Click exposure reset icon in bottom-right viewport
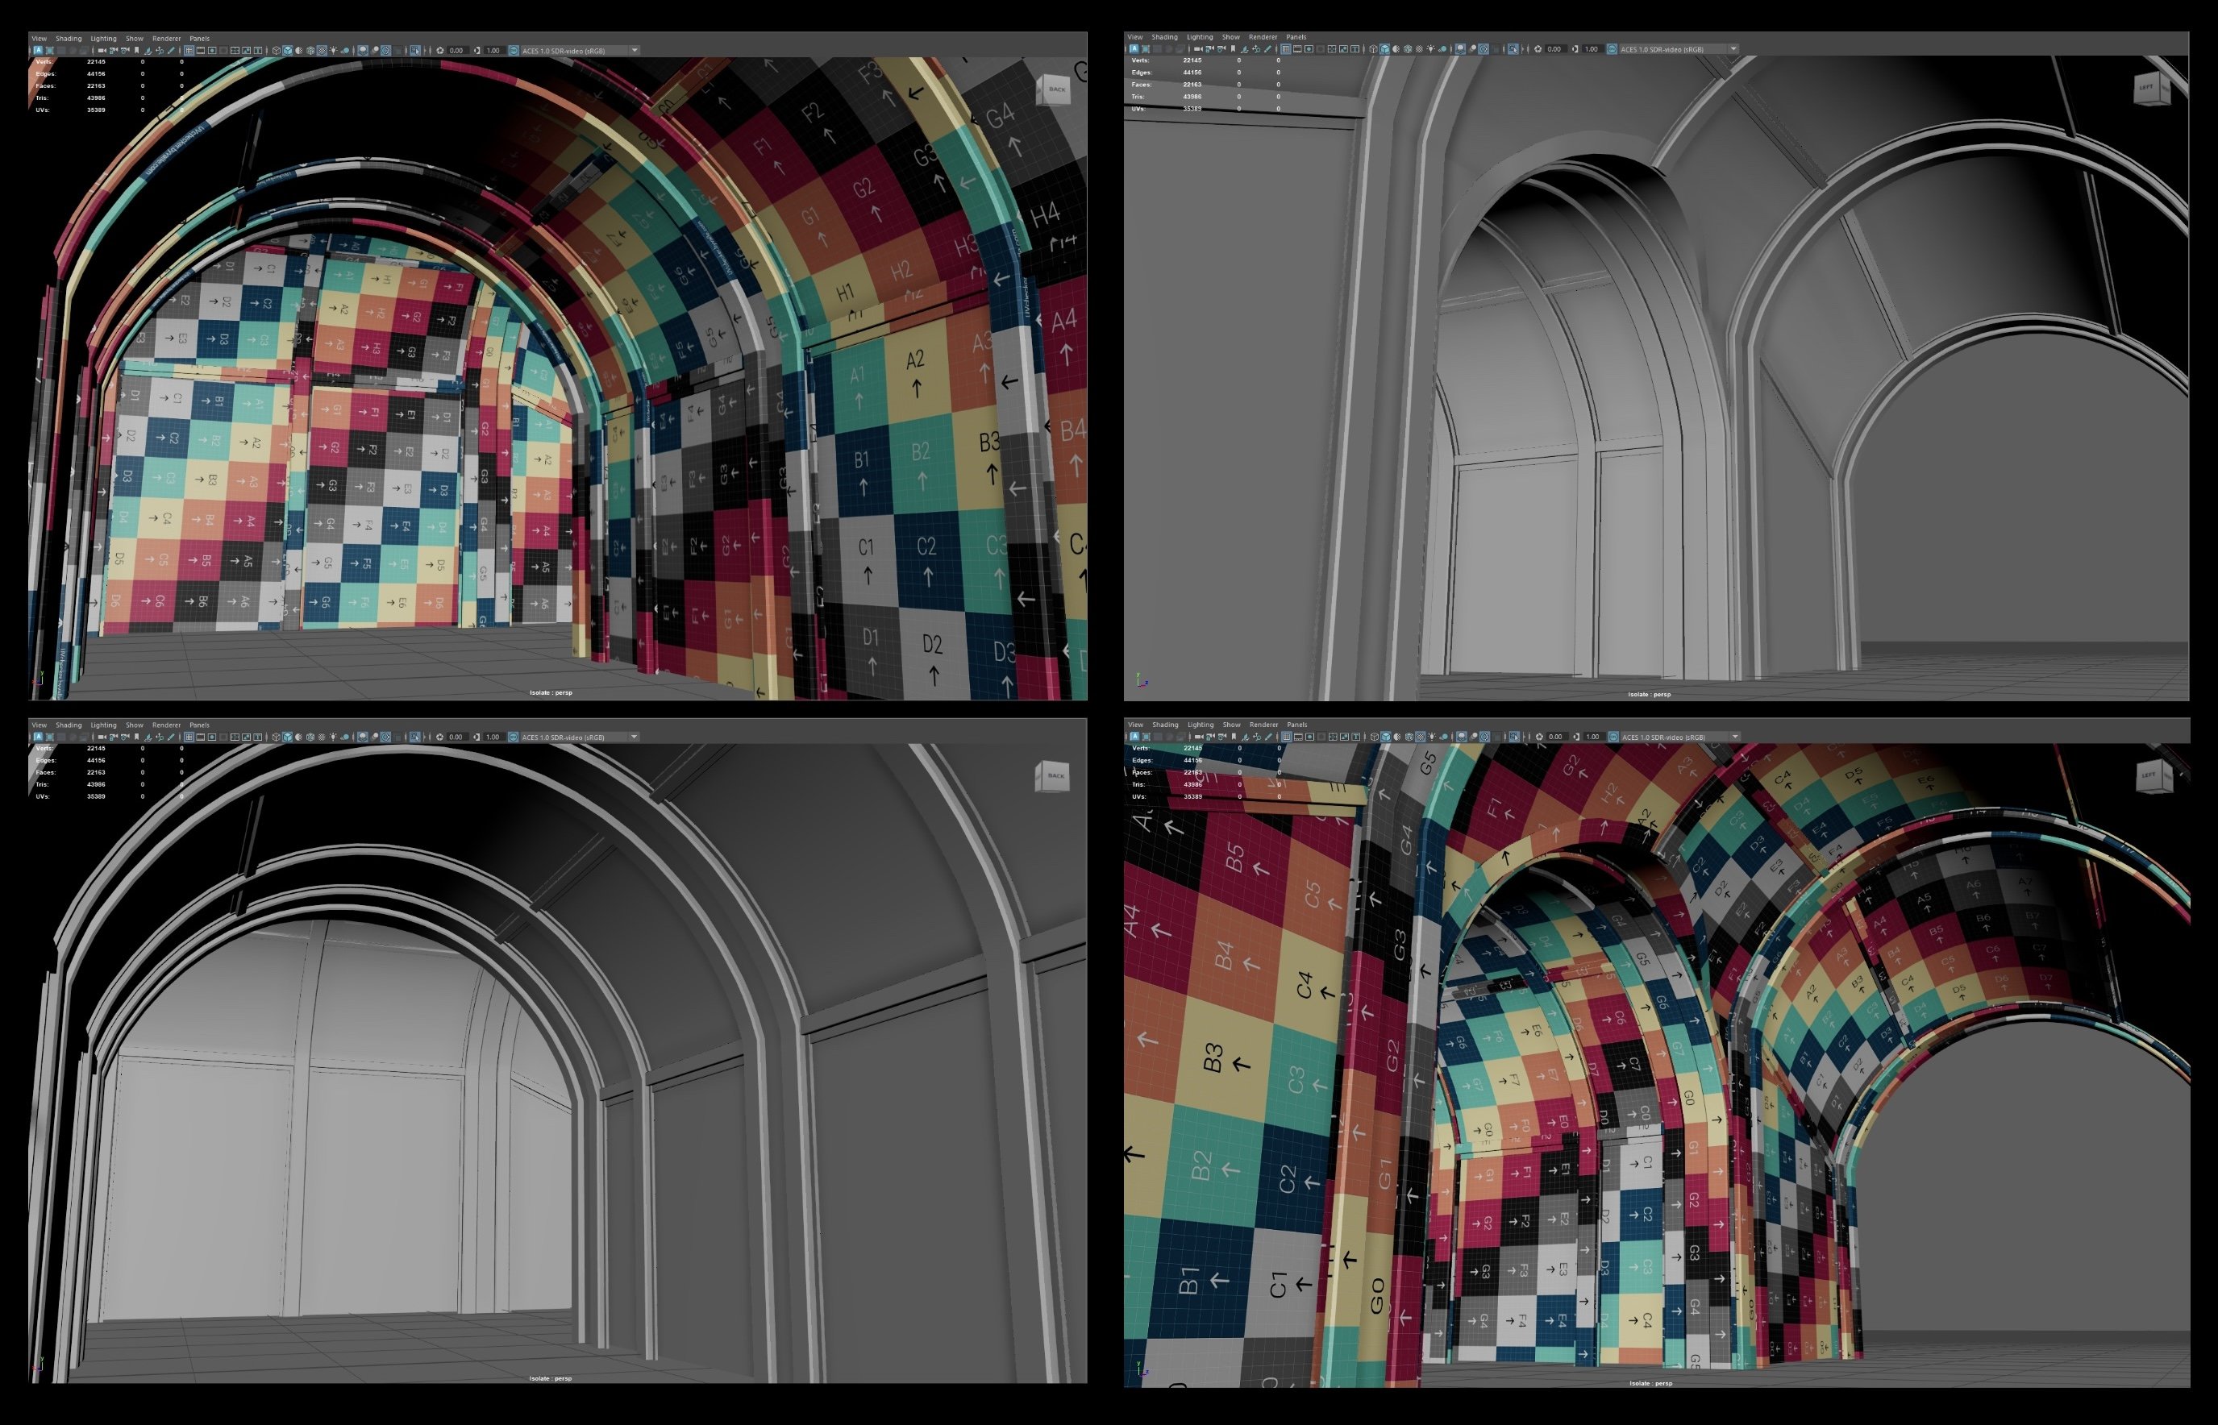 click(1540, 737)
